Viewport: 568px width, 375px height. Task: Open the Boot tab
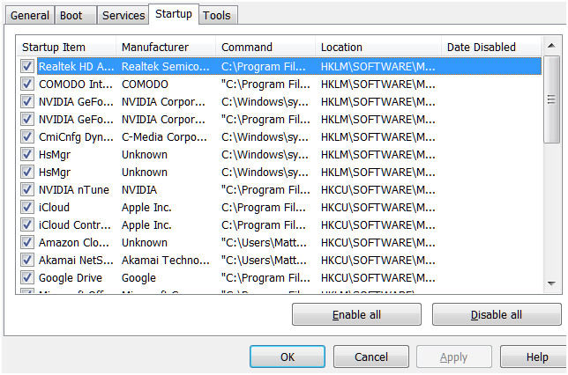(72, 16)
